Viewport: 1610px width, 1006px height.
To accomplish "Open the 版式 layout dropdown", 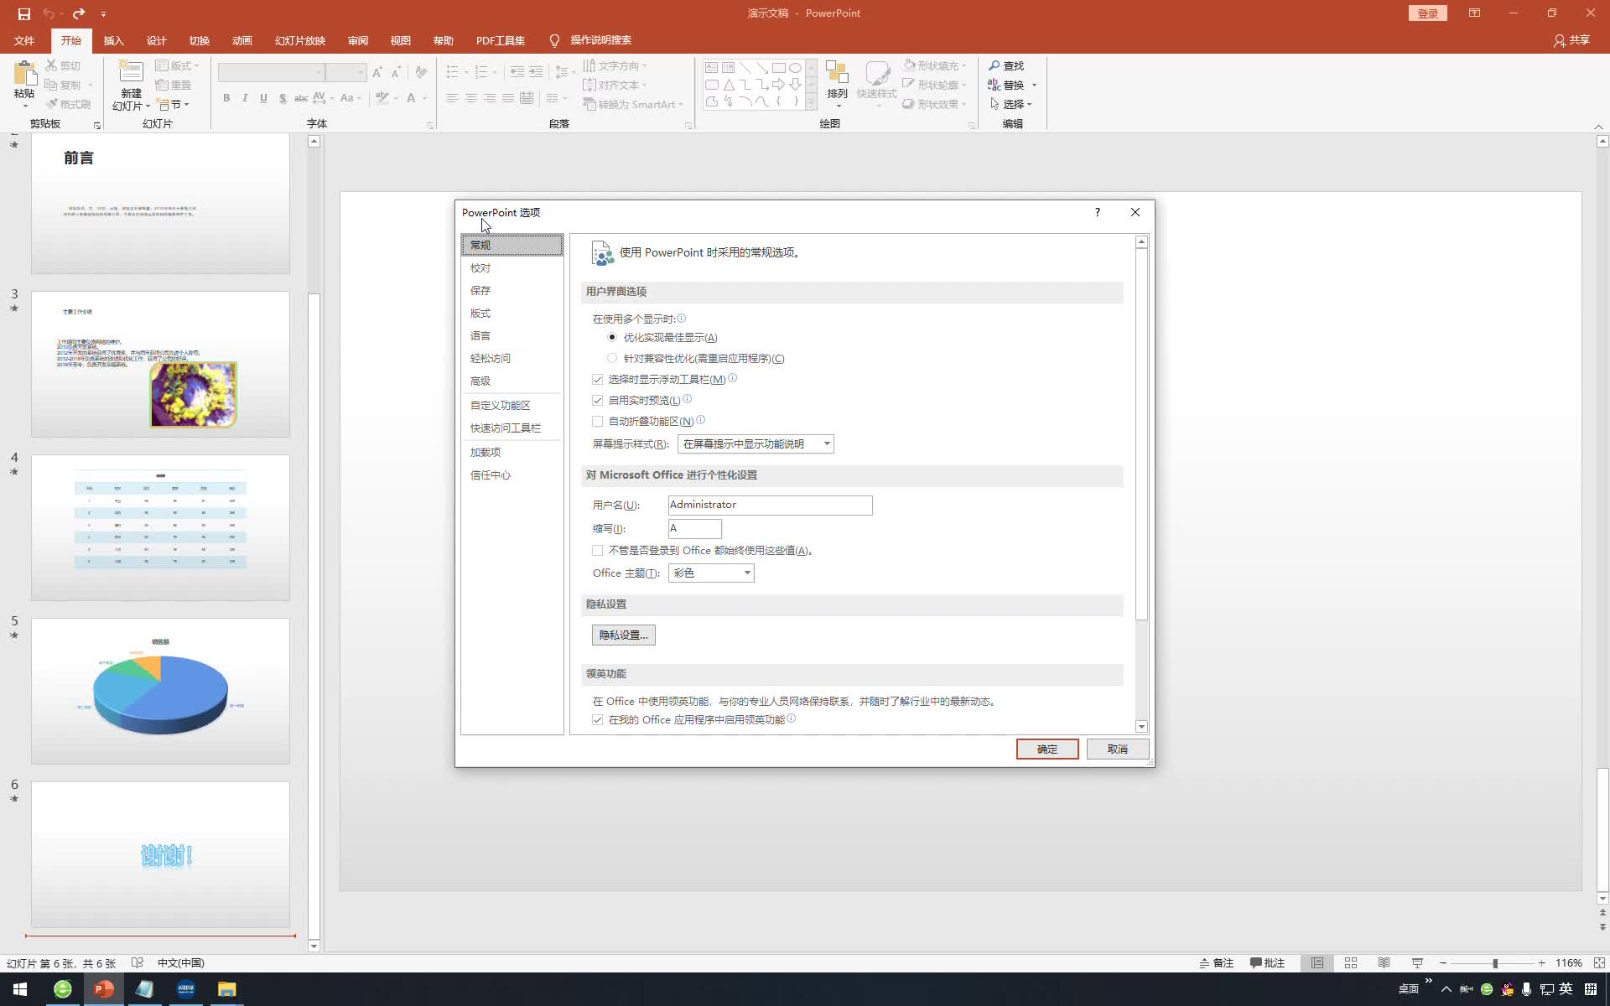I will [x=178, y=65].
